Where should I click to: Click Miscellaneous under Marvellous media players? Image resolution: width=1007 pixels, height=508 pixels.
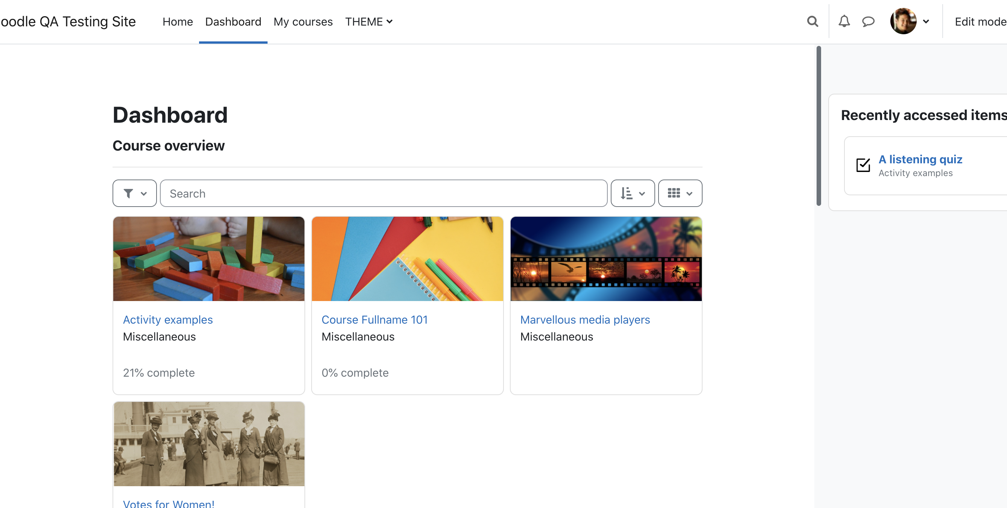click(557, 337)
